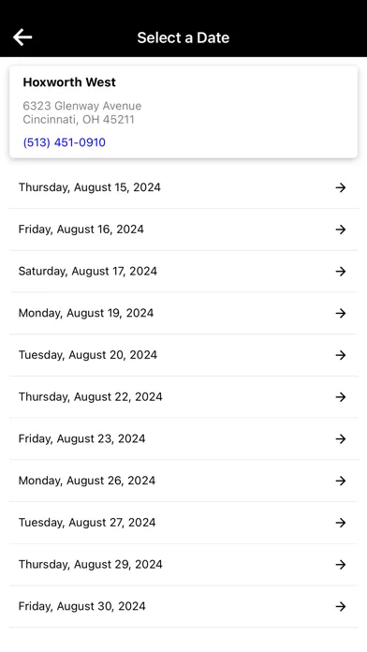Click arrow next to Monday, August 19

(341, 313)
